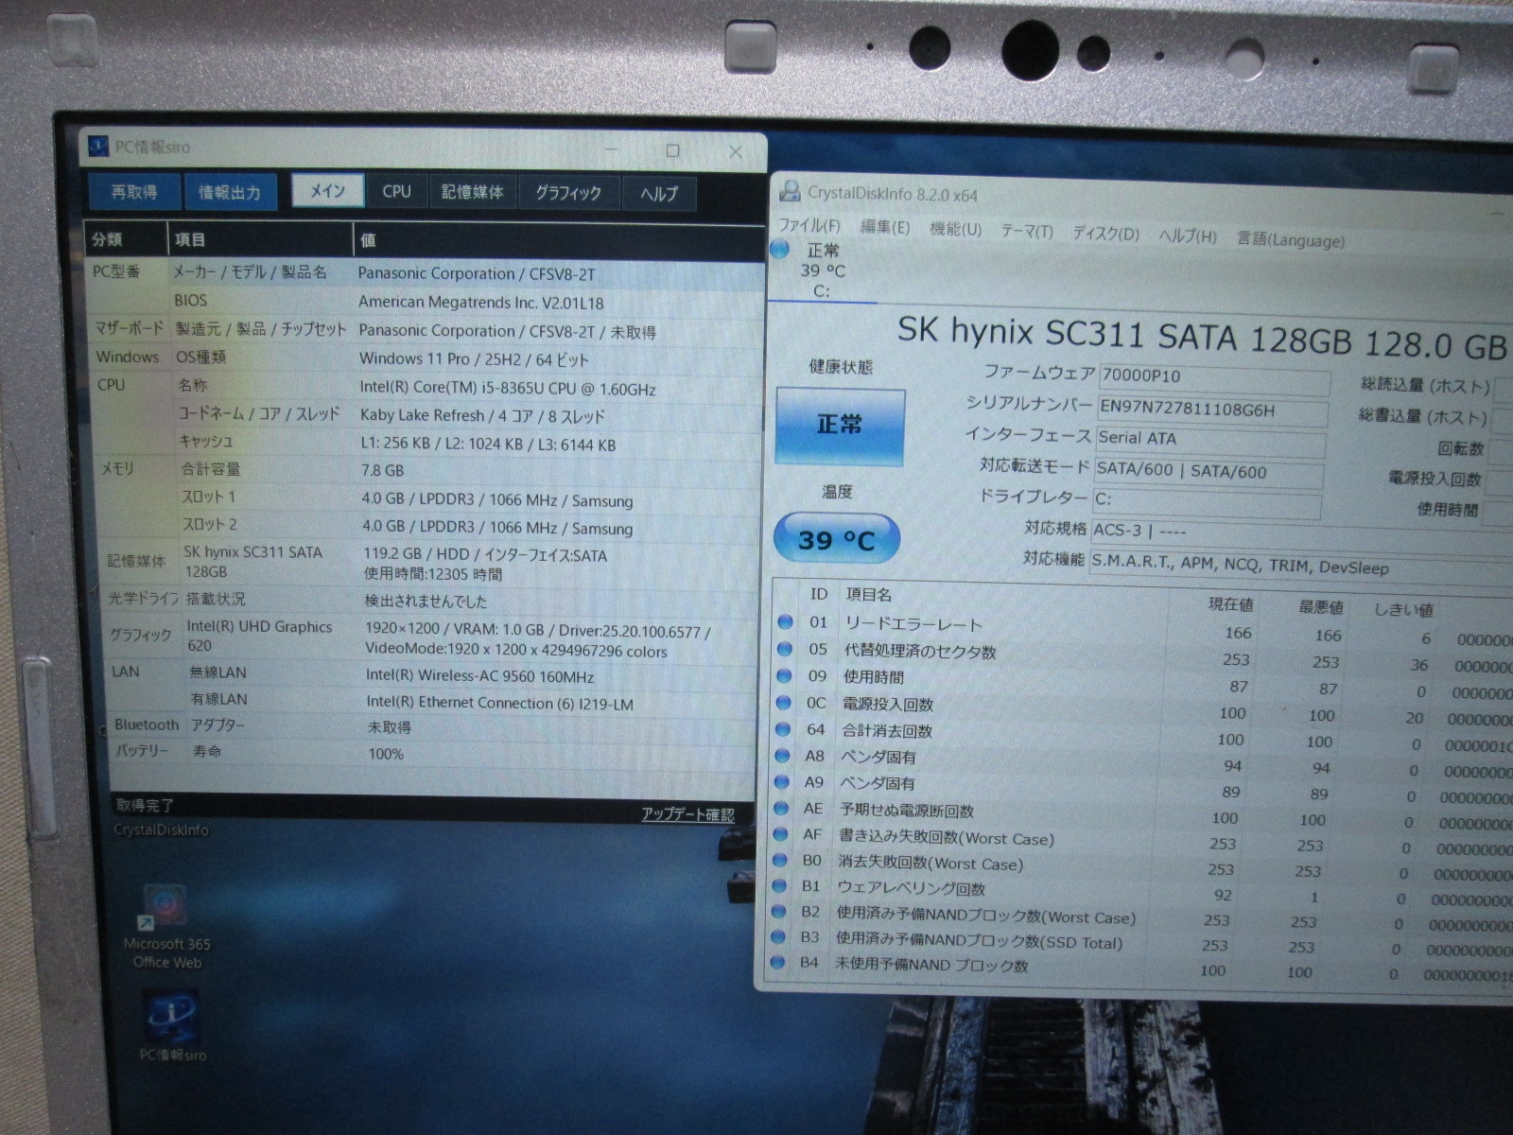The image size is (1513, 1135).
Task: Click the 情報出力 button
Action: point(230,193)
